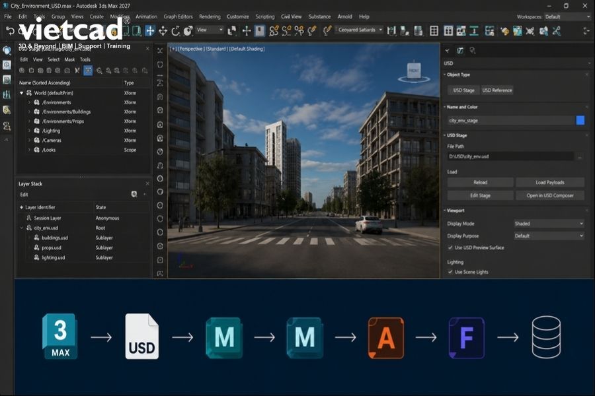Screen dimensions: 595x396
Task: Click the search icon in USD explorer toolbar
Action: click(99, 71)
